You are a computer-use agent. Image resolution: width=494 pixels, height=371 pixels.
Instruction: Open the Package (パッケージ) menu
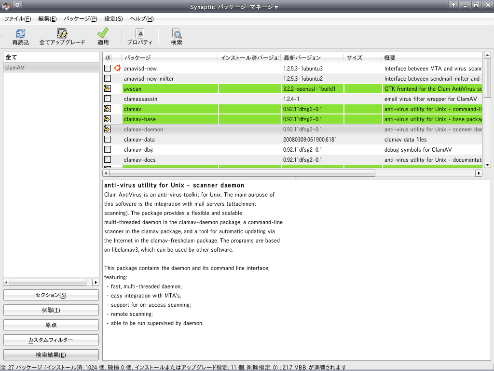tap(81, 19)
